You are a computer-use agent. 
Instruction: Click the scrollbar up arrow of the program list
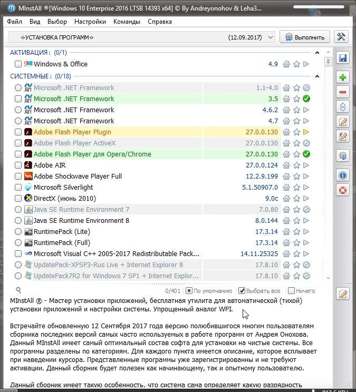point(328,52)
